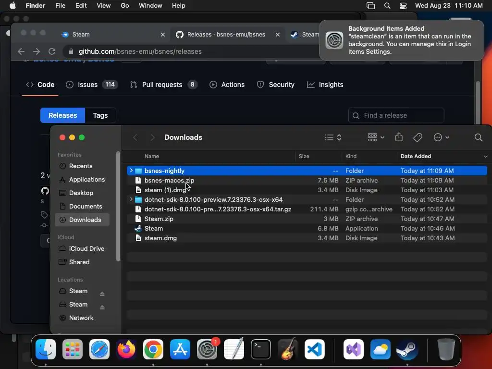Eject the first Steam volume
Viewport: 492px width, 369px height.
[x=102, y=294]
